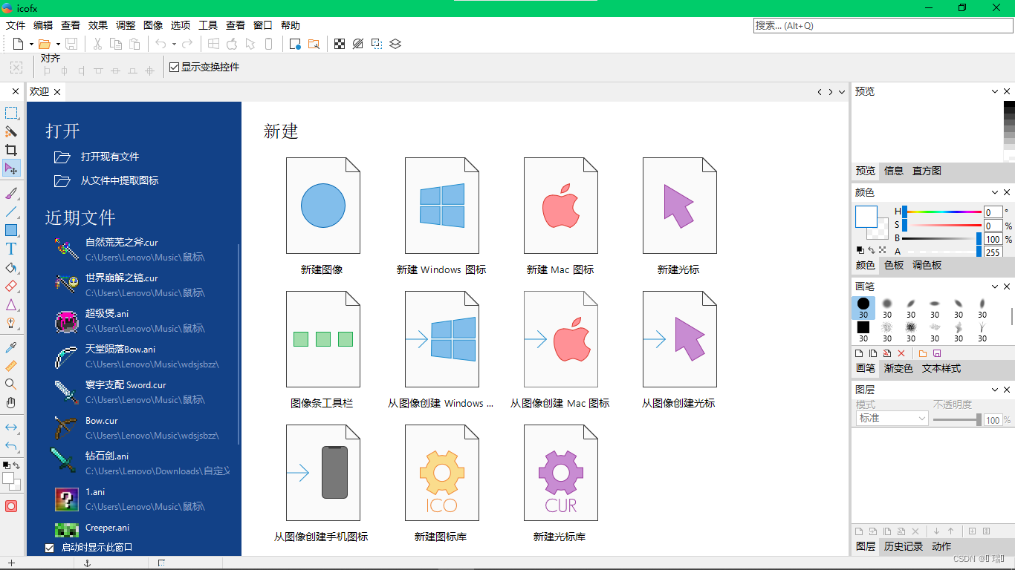Click the red quick mask icon
Image resolution: width=1015 pixels, height=570 pixels.
pos(11,506)
